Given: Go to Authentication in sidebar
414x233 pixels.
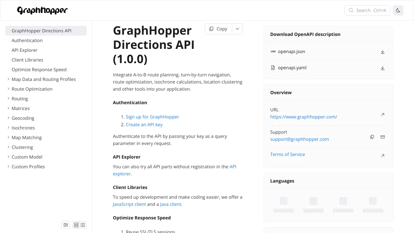Looking at the screenshot, I should [46, 40].
